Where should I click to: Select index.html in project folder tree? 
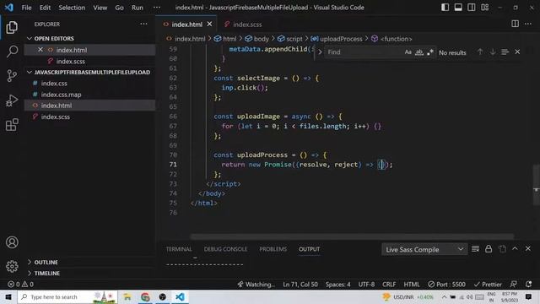(89, 106)
